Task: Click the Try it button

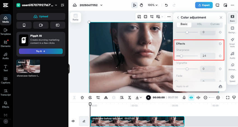Action: pos(41,51)
